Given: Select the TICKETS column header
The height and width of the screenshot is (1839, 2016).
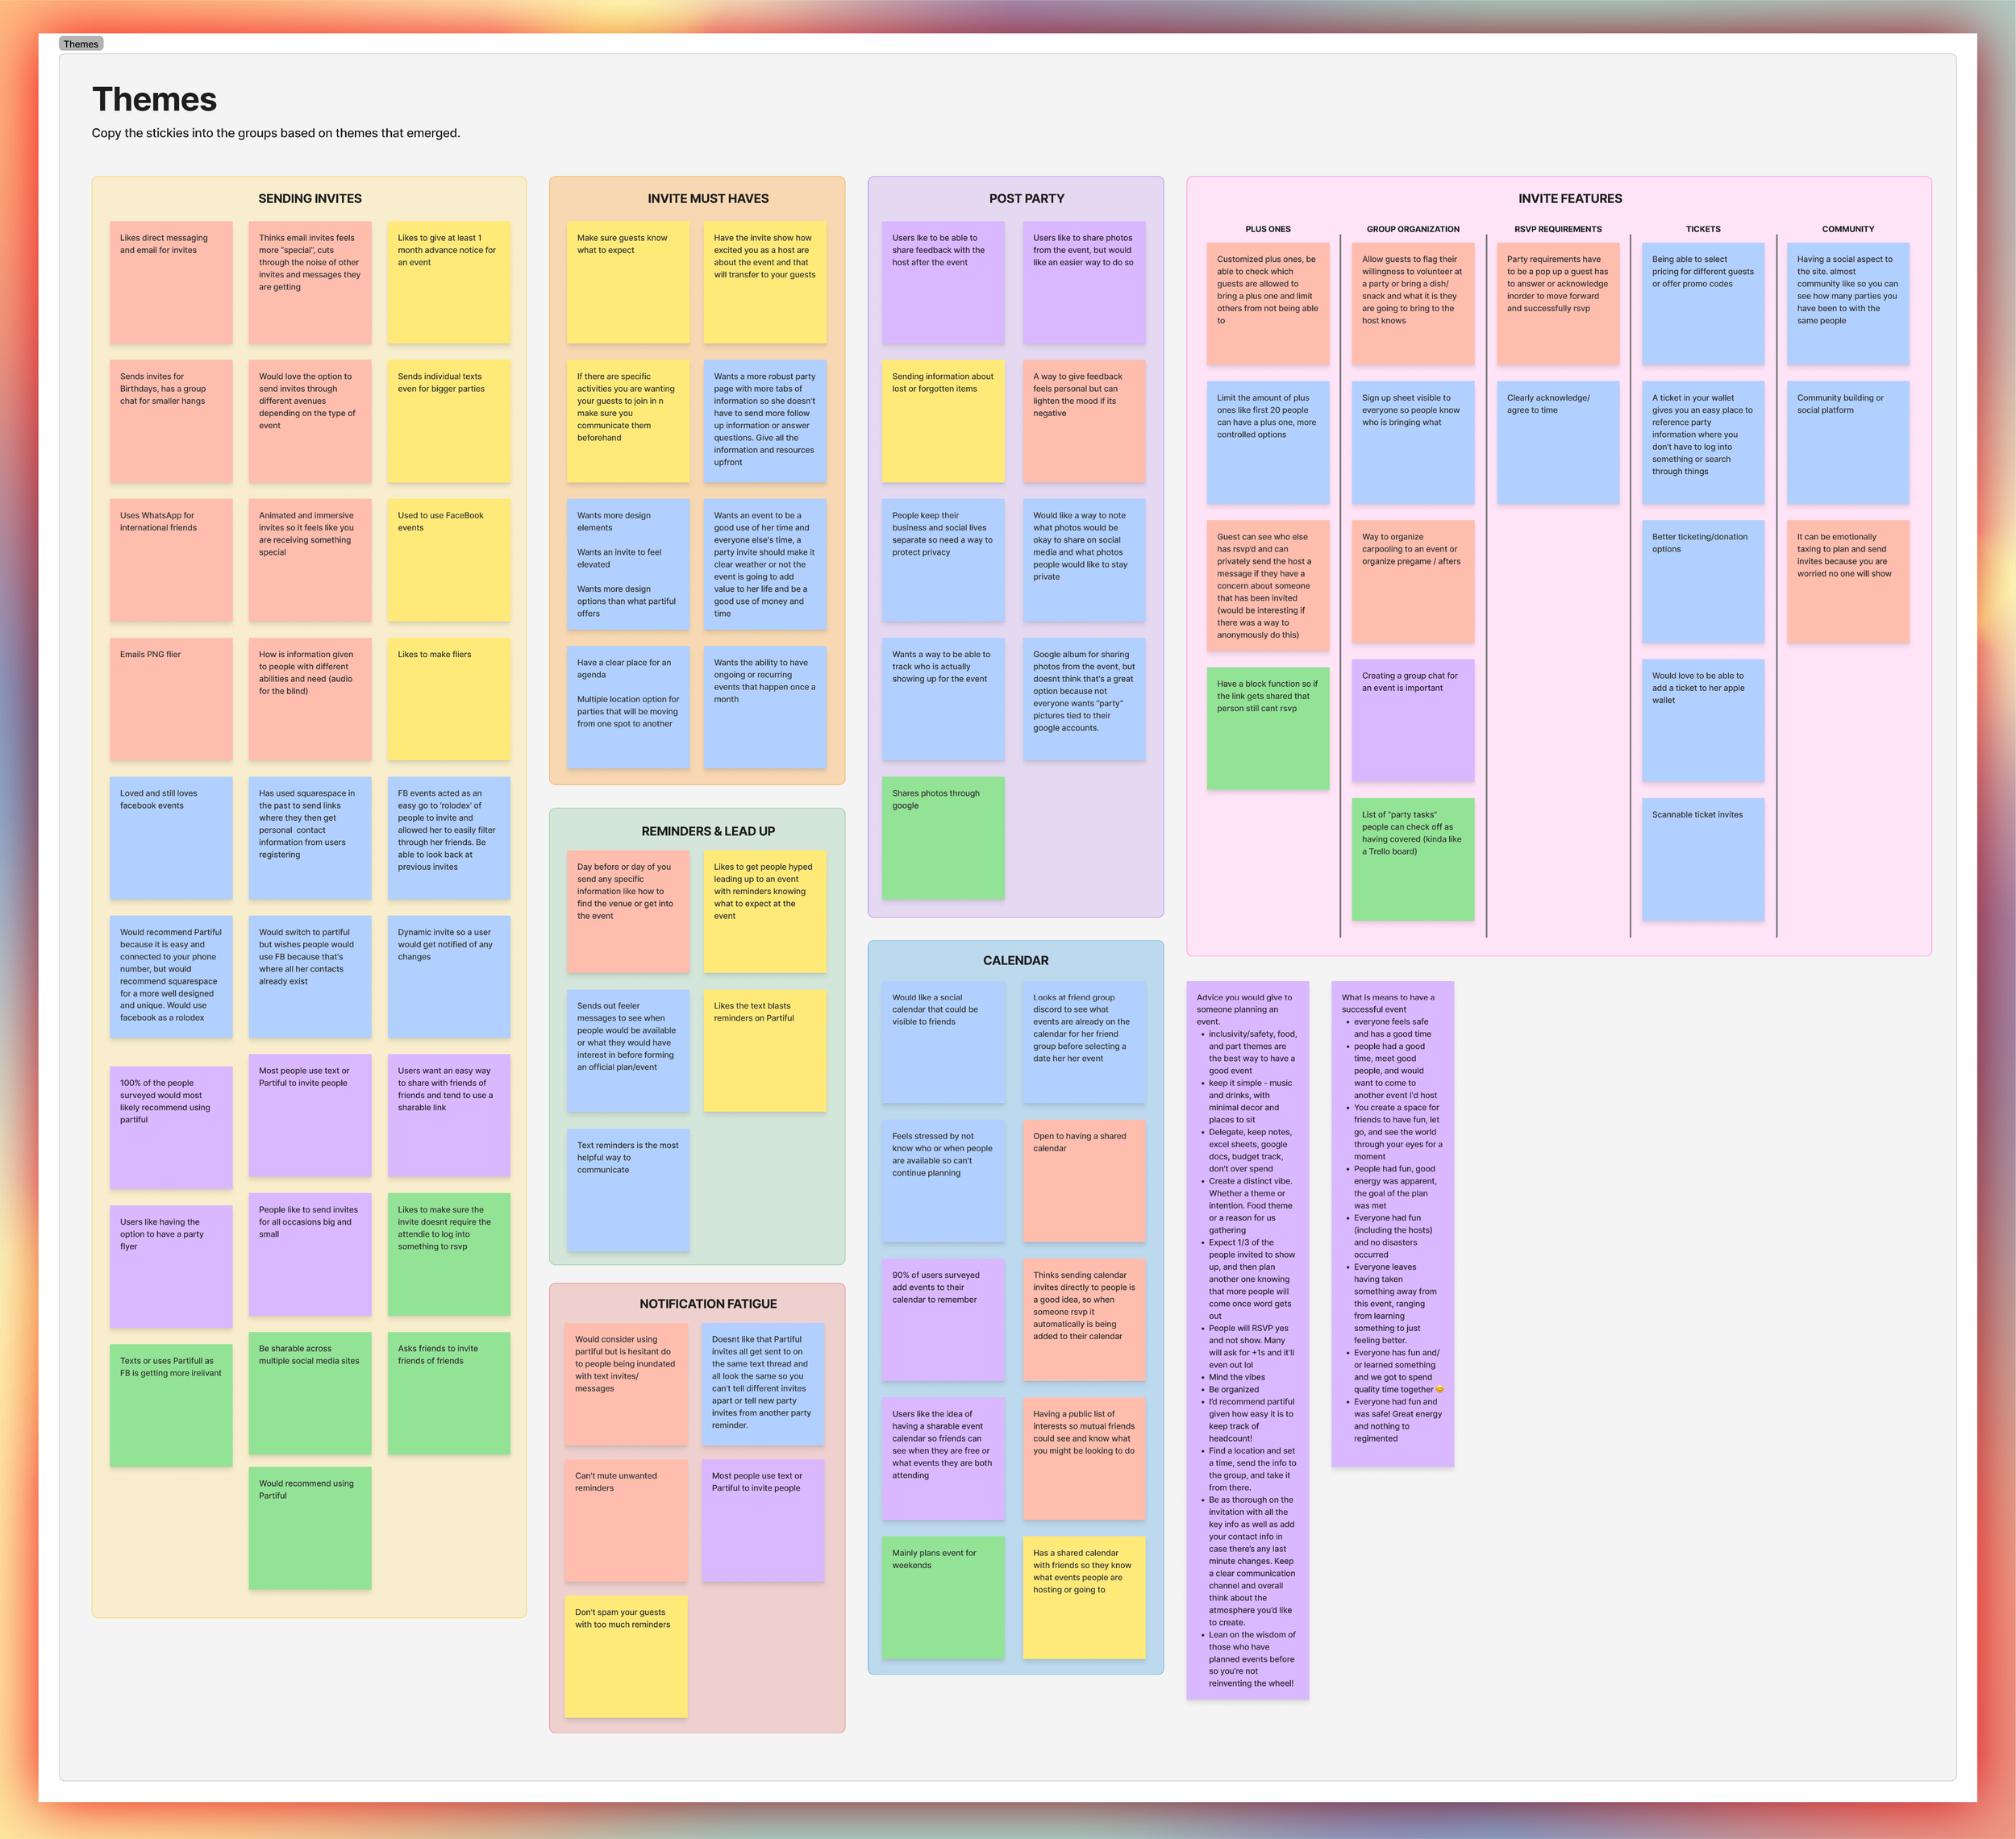Looking at the screenshot, I should pos(1702,229).
